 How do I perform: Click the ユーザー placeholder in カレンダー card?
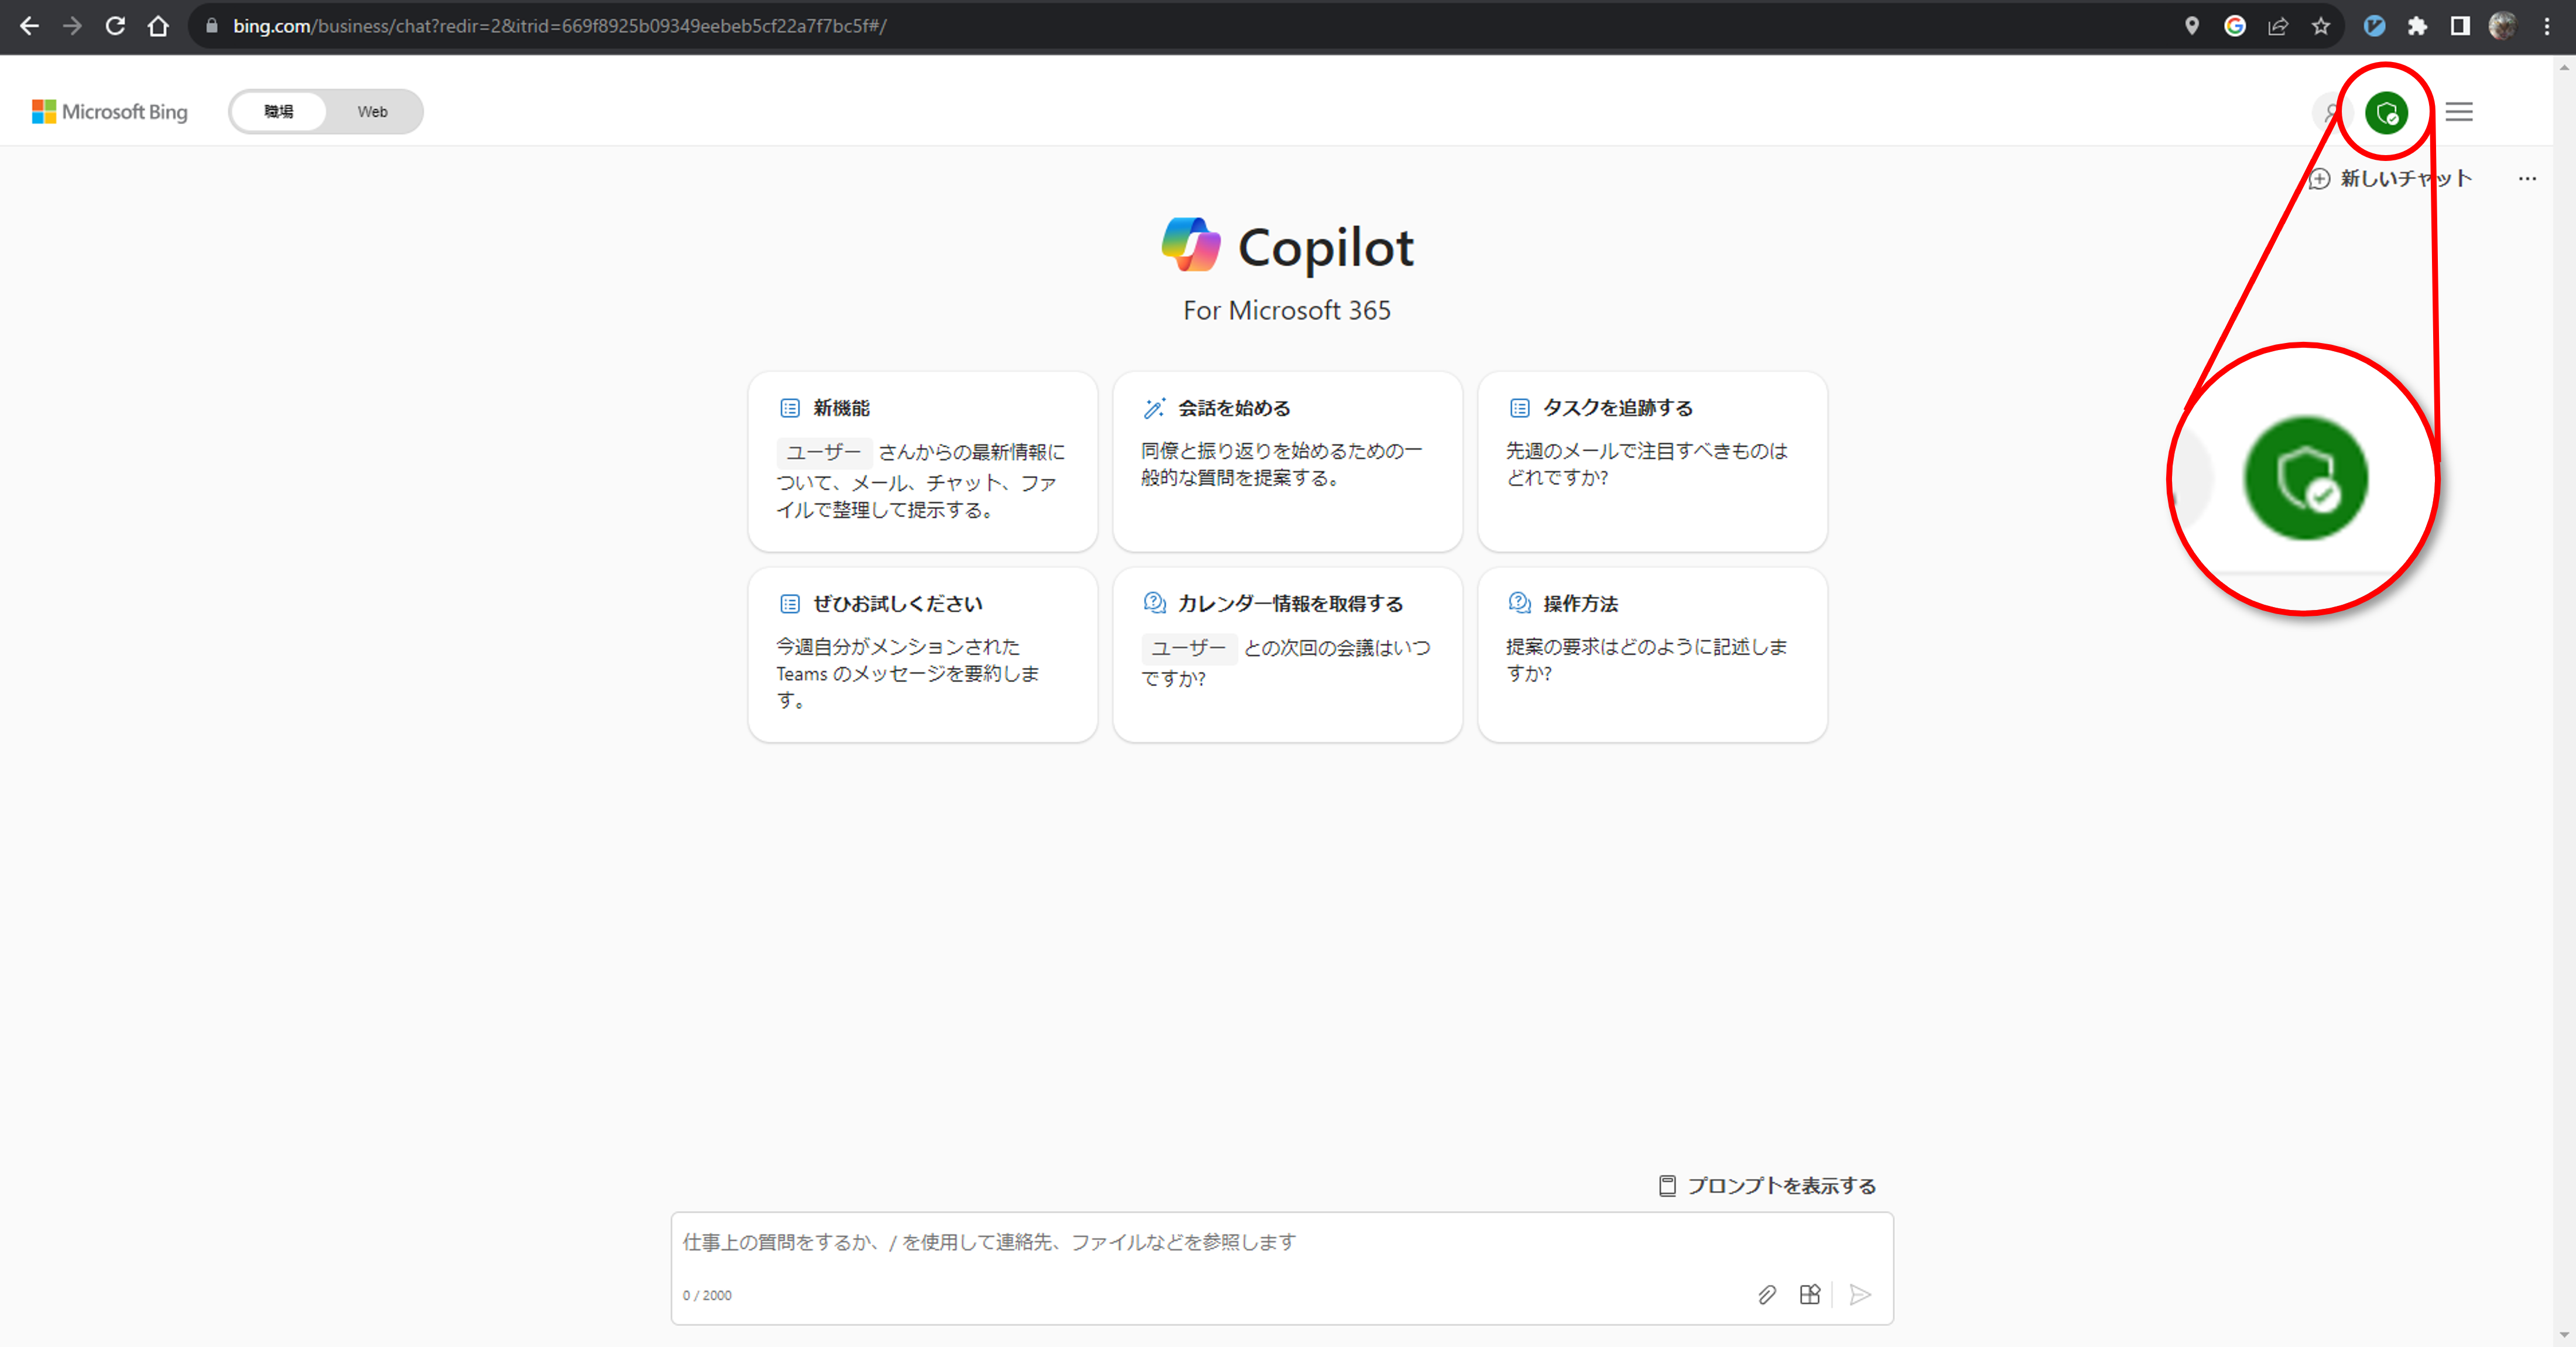click(x=1188, y=649)
